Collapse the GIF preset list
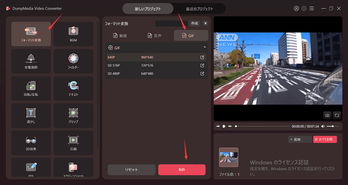348x185 pixels. click(204, 47)
